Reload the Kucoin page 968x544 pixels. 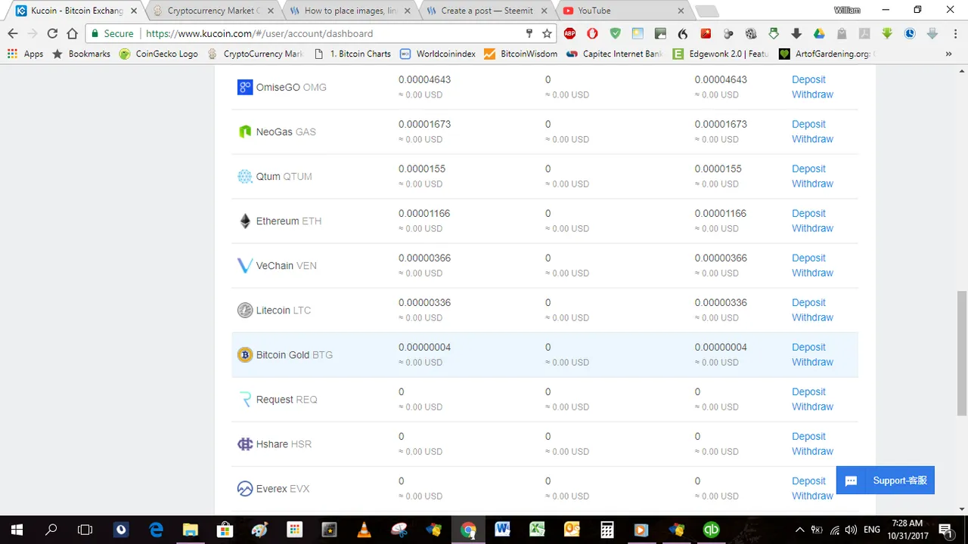52,33
